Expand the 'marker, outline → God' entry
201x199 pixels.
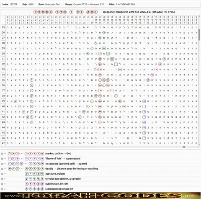[5, 154]
